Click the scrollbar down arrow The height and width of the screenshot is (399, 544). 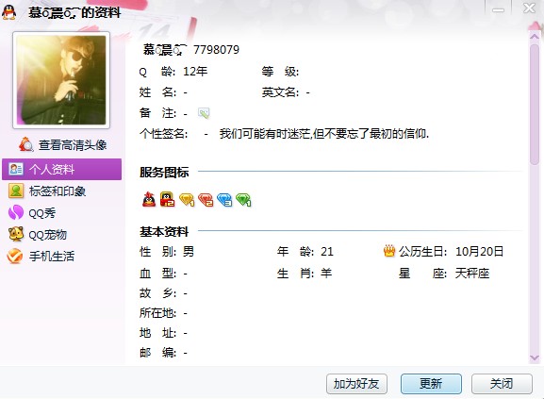coord(535,357)
